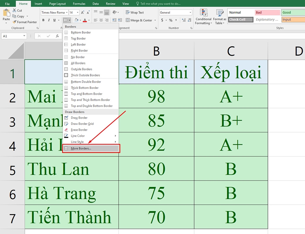
Task: Click the Borders grid icon in ribbon
Action: point(65,20)
